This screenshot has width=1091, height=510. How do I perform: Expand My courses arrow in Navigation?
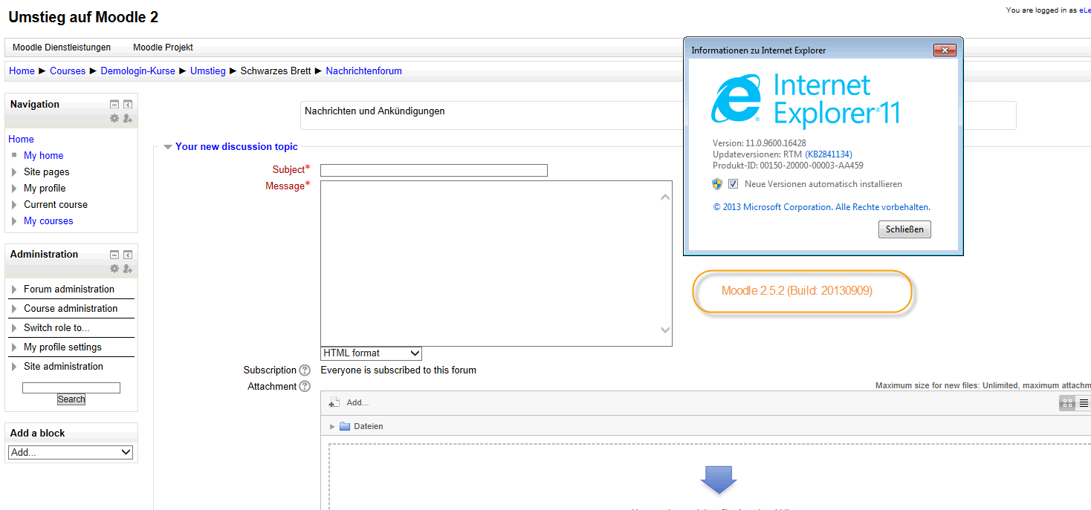point(15,221)
